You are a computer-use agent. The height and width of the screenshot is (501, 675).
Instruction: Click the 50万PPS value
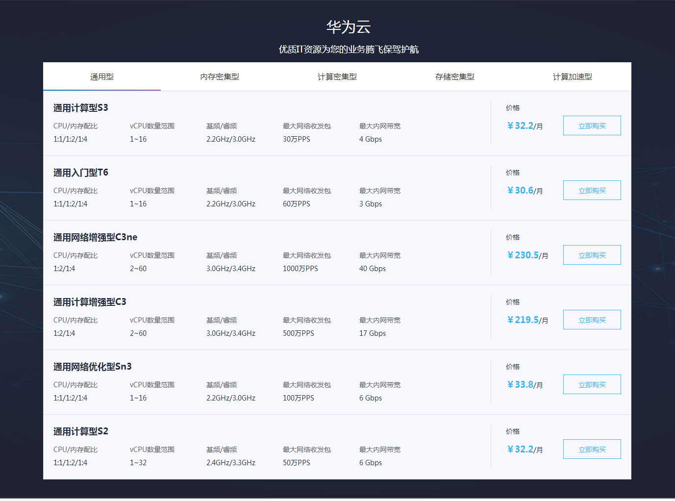(297, 463)
